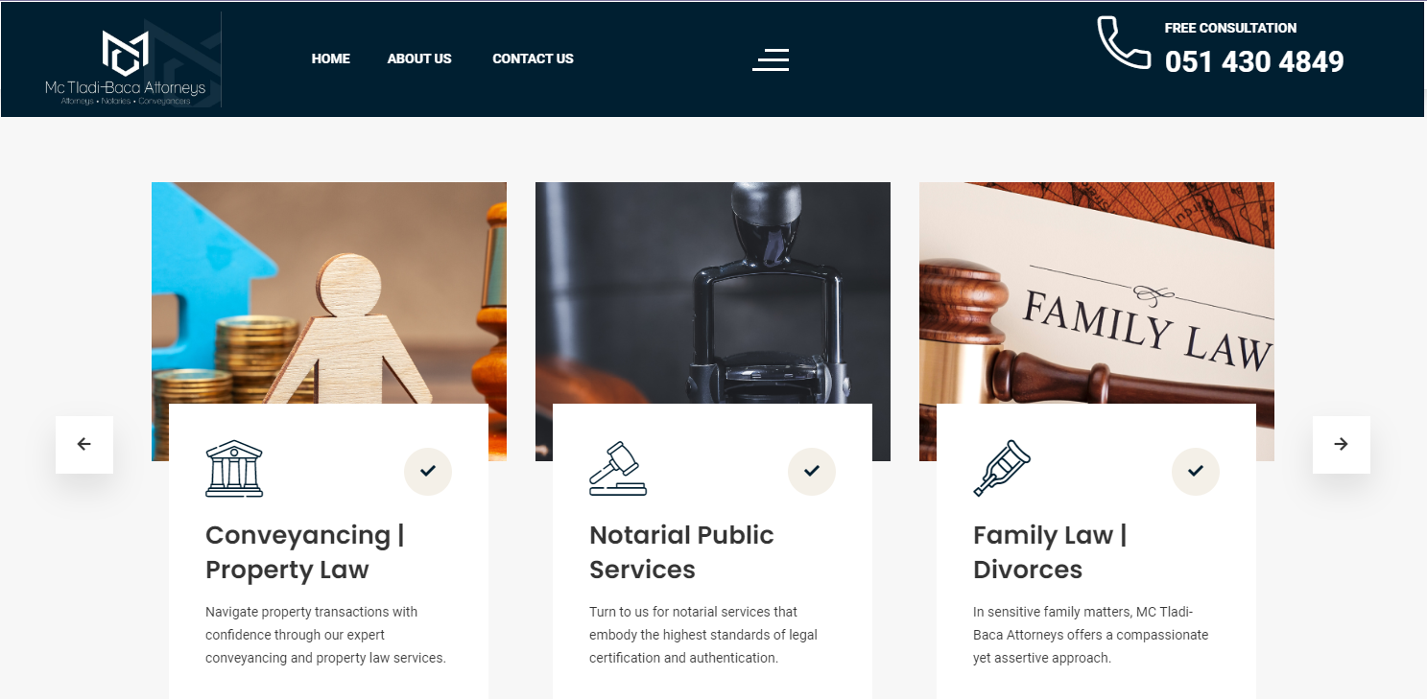Click the checkmark circle on the Notarial Public Services card

(x=812, y=471)
